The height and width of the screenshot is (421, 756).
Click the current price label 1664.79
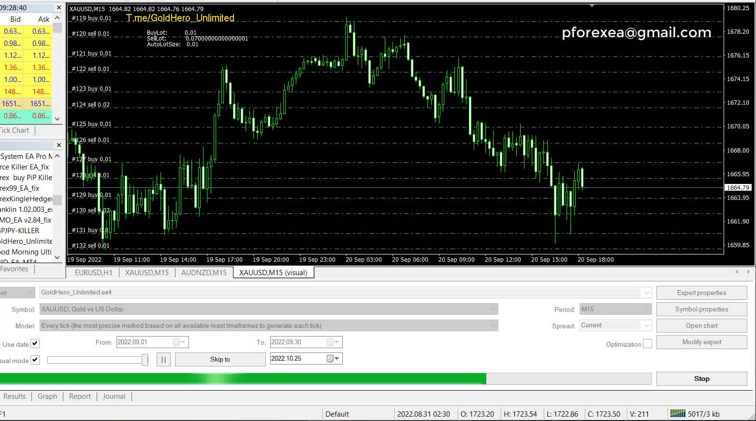[x=738, y=187]
